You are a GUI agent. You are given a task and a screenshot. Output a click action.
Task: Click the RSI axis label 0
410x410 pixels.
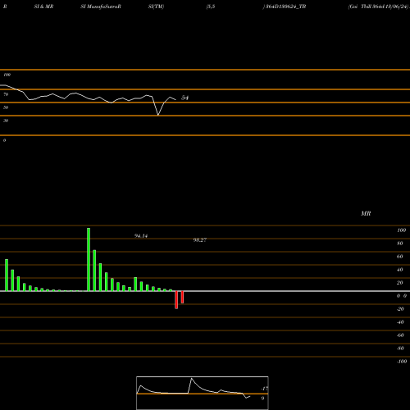[x=4, y=140]
